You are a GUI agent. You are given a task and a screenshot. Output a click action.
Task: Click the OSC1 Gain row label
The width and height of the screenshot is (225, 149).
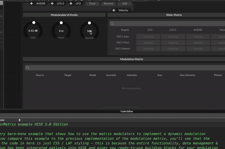click(123, 36)
